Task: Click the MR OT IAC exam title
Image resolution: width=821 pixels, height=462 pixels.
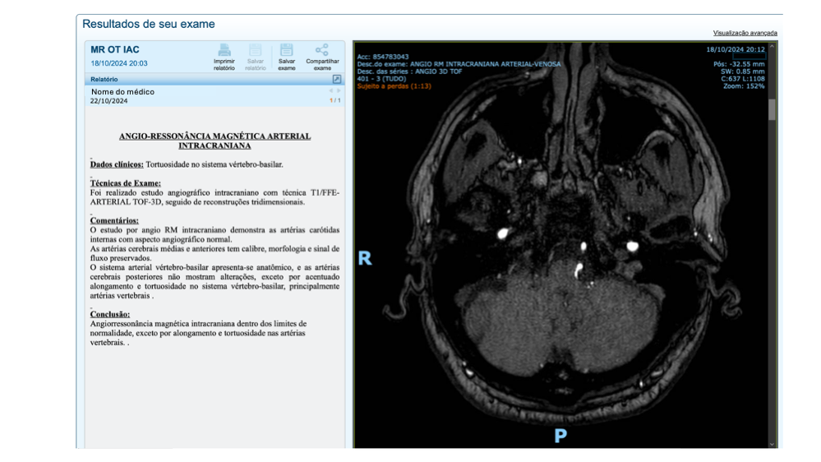Action: point(115,50)
